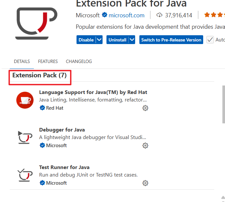Click the Red Hat Java extension icon
Viewport: 225px width, 202px height.
pos(25,100)
